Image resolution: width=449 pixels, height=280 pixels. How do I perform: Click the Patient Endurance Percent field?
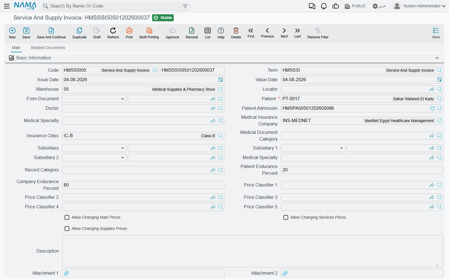coord(362,170)
